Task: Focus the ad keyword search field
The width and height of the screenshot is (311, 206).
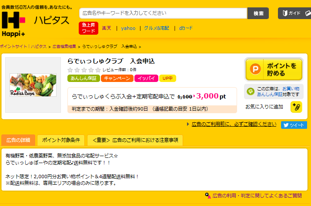Action: tap(163, 13)
